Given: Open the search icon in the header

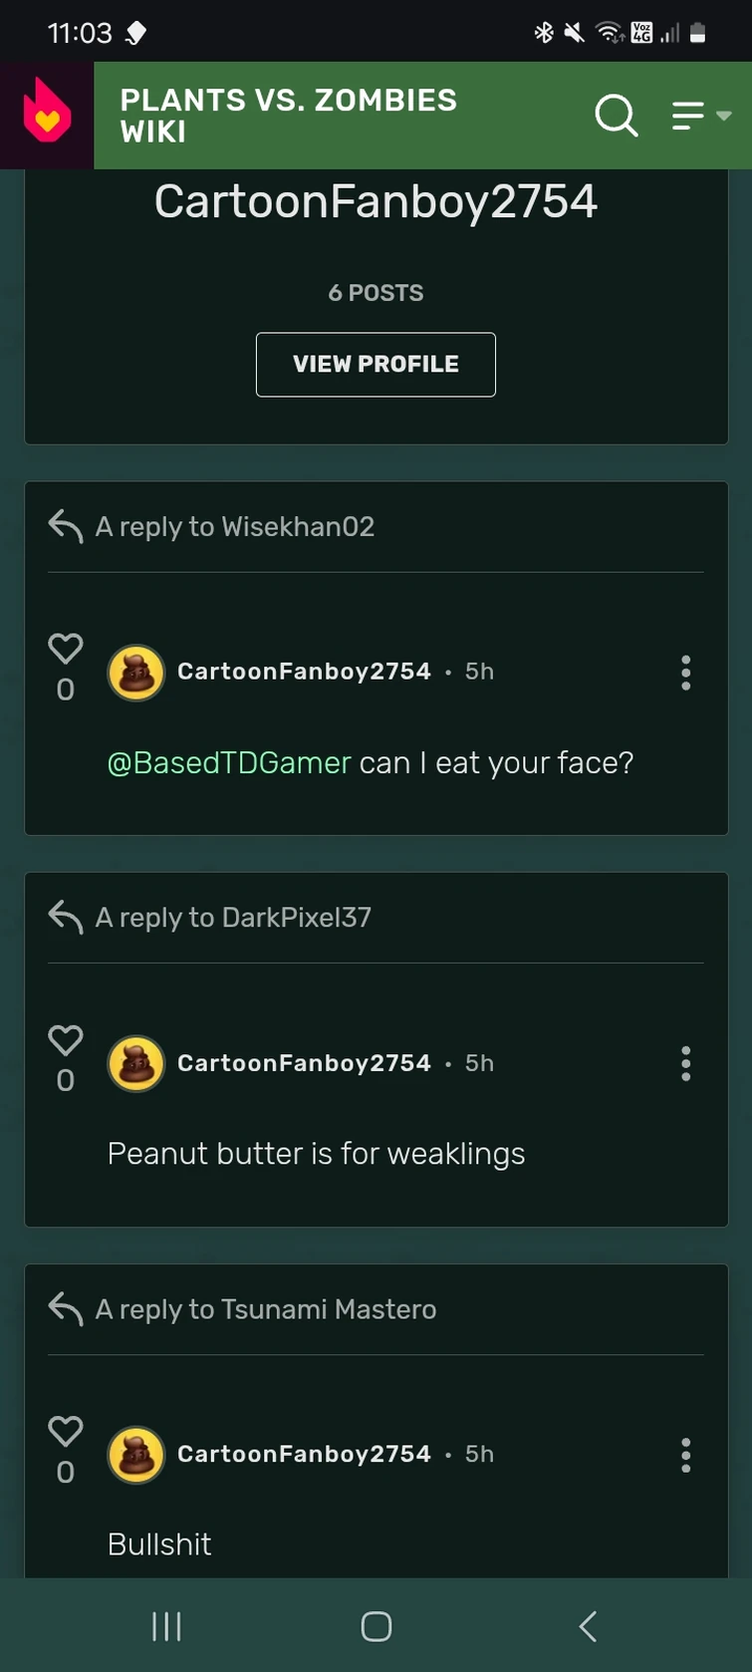Looking at the screenshot, I should point(617,116).
